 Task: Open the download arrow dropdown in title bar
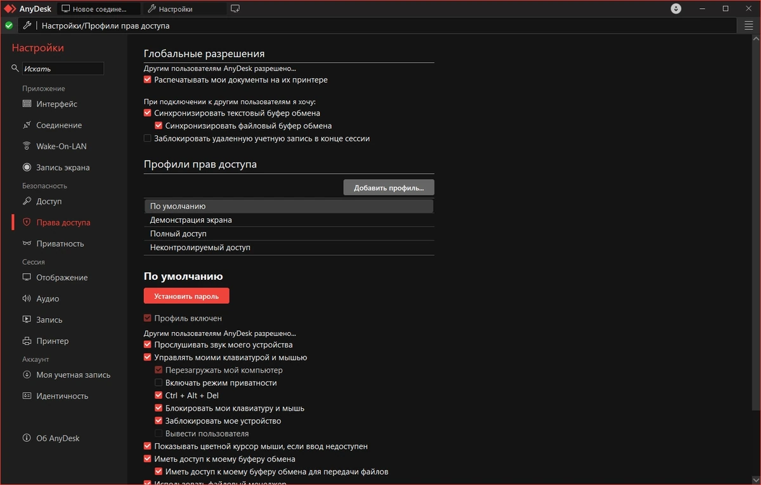tap(676, 9)
